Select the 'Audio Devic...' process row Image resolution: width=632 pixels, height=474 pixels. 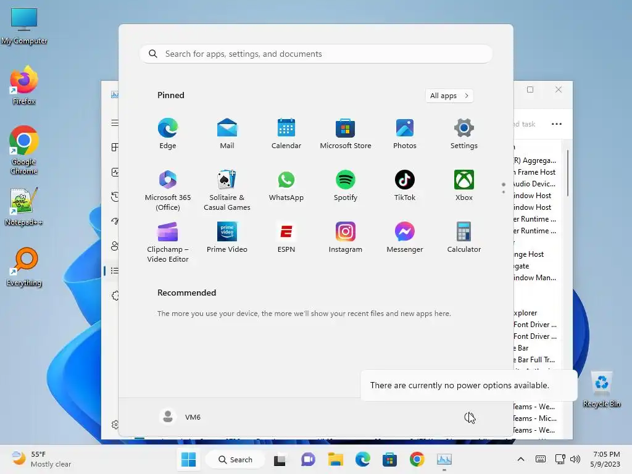pos(538,184)
